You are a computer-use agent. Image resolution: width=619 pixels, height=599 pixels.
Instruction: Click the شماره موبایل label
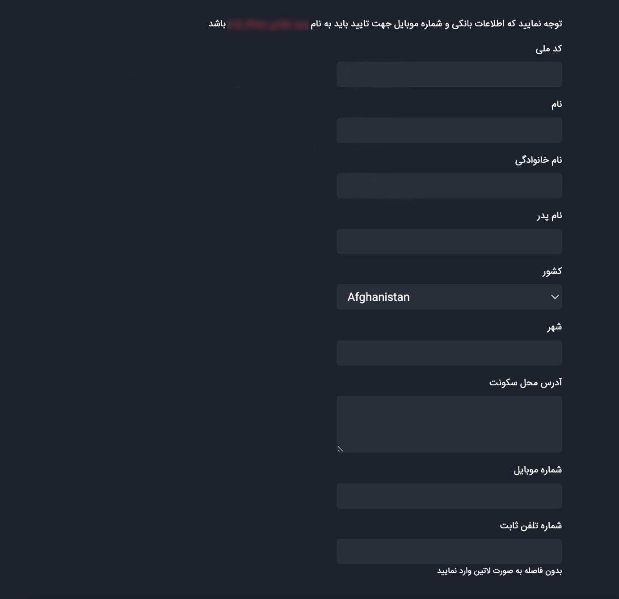(537, 470)
